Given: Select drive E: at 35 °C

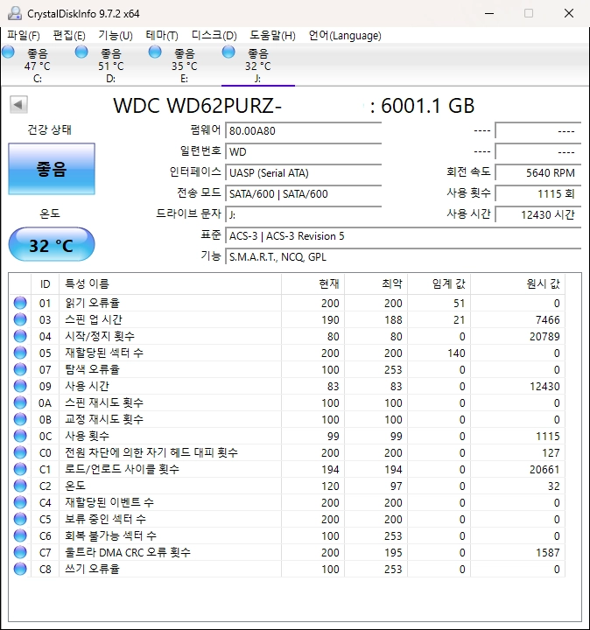Looking at the screenshot, I should pyautogui.click(x=185, y=65).
